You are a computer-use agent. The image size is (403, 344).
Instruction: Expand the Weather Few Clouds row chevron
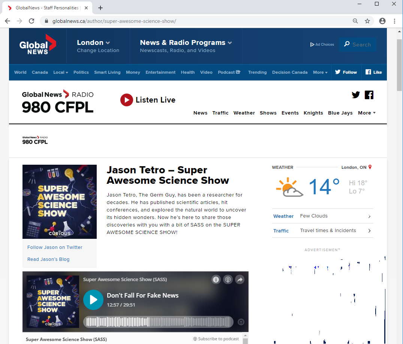[369, 216]
